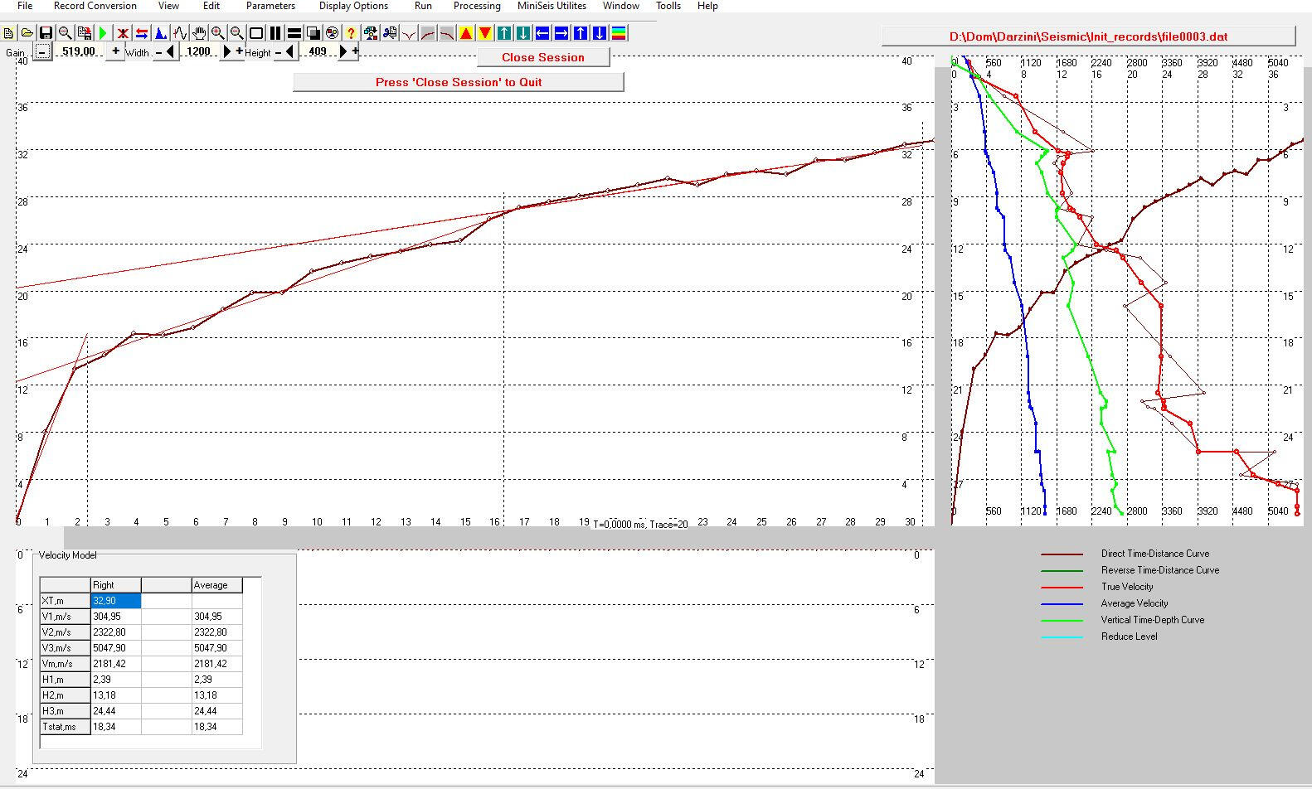Increase Width with right arrow
Image resolution: width=1312 pixels, height=789 pixels.
[227, 51]
